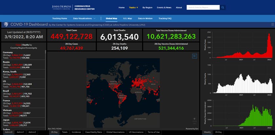Click the Search Data by Region field
275x135 pixels.
(x=203, y=7)
